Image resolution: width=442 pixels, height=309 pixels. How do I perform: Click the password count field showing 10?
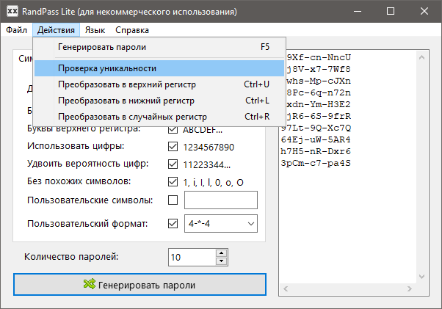point(192,257)
